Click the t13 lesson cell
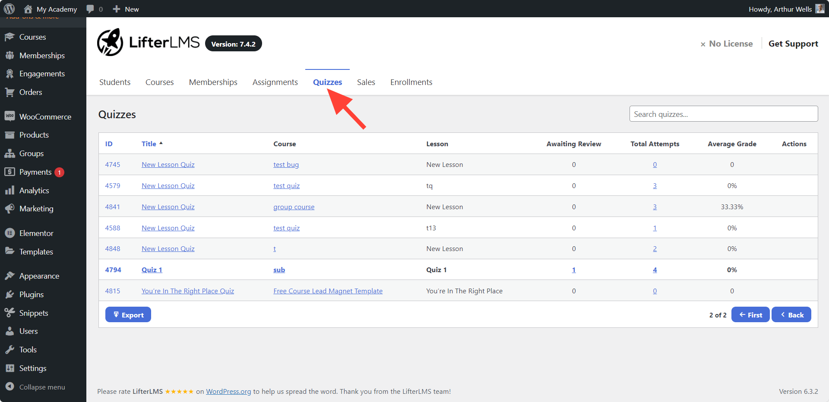The image size is (829, 402). pos(431,228)
